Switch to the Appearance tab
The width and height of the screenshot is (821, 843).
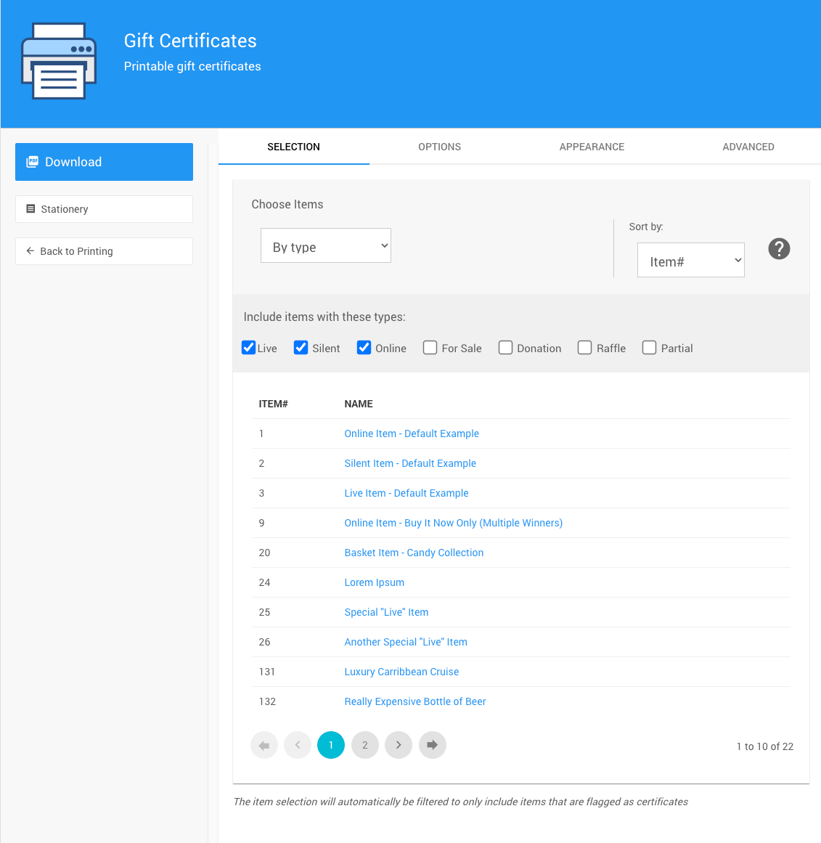(x=592, y=147)
